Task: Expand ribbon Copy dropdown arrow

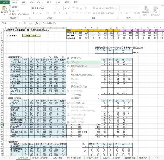Action: [18, 11]
